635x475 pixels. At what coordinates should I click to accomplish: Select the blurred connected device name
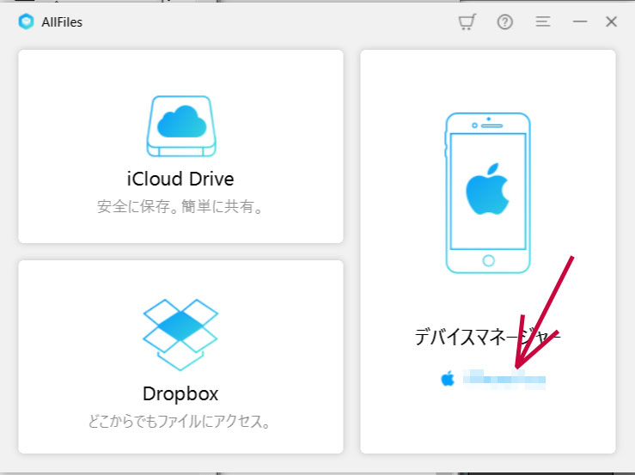coord(504,379)
